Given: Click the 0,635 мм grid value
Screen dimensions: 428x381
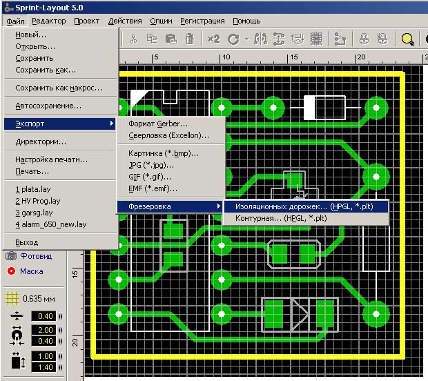Looking at the screenshot, I should [x=39, y=299].
